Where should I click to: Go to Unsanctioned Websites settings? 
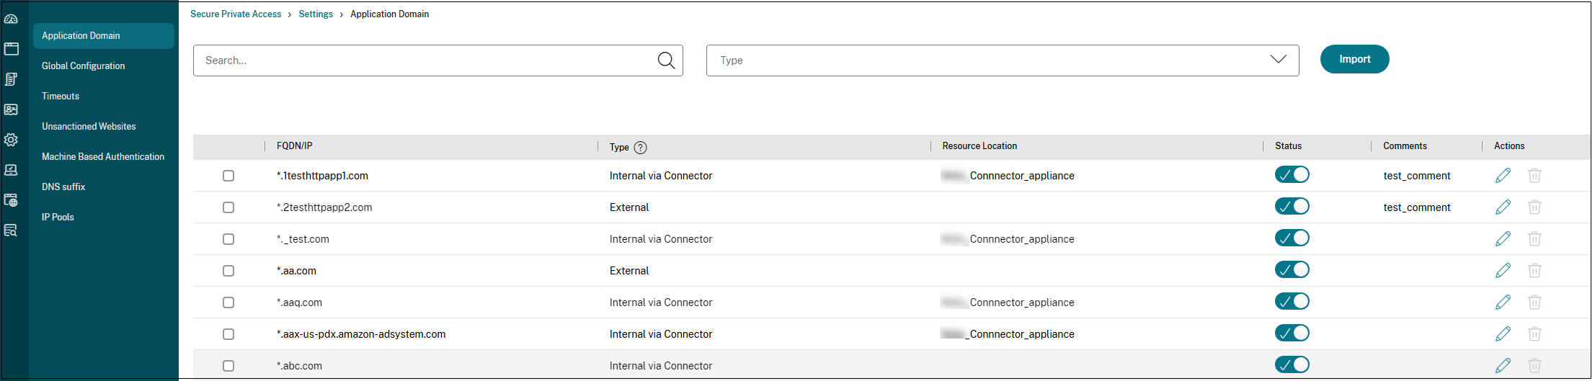coord(89,126)
